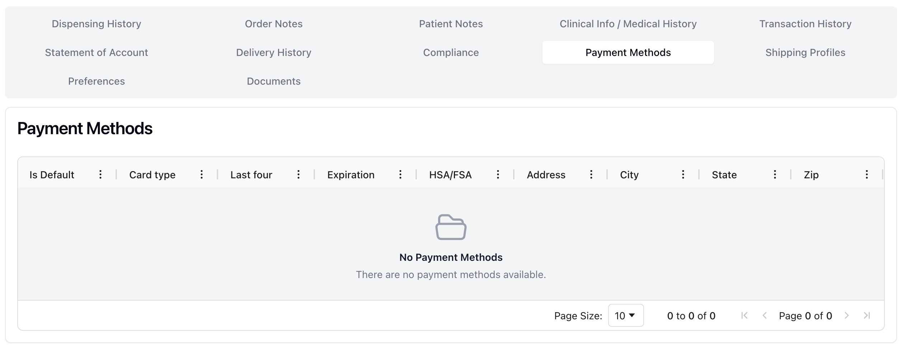902x348 pixels.
Task: Open the Page Size dropdown
Action: [x=626, y=316]
